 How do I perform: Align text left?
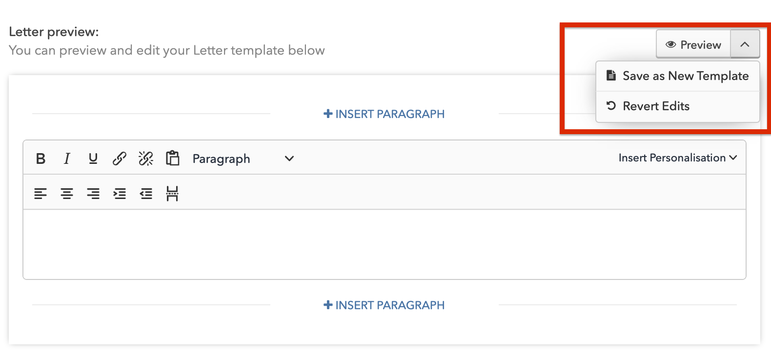(41, 194)
